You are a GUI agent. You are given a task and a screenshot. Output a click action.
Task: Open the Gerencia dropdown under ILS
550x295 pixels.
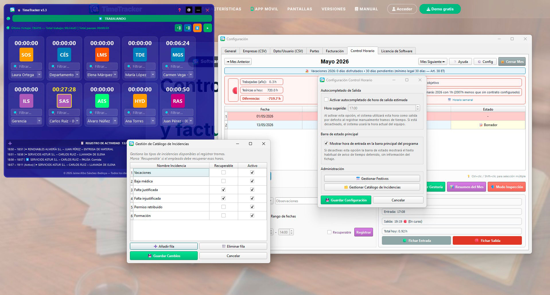(x=26, y=121)
